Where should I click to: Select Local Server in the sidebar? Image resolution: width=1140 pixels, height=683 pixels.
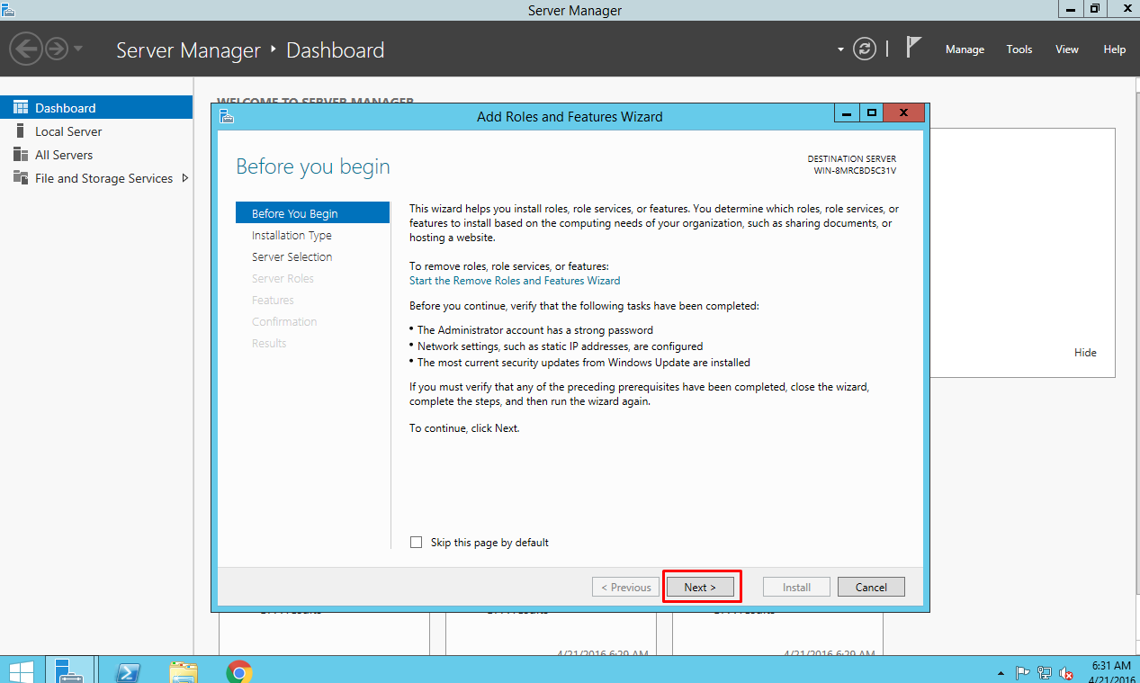coord(96,130)
